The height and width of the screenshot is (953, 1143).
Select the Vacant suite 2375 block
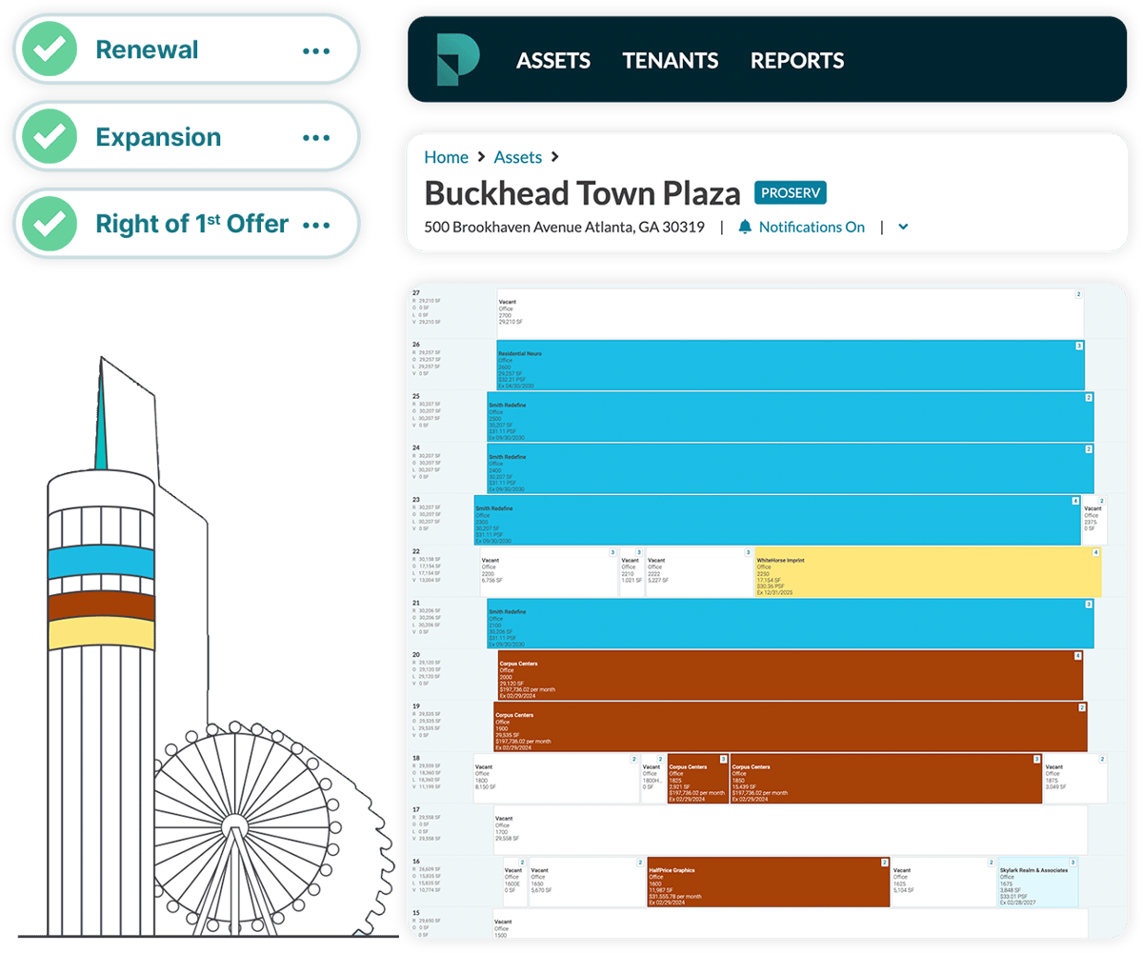(1094, 519)
